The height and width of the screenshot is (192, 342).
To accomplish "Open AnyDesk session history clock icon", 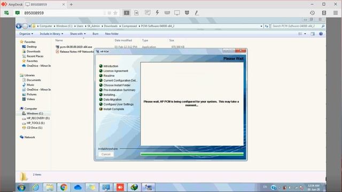I will point(312,13).
